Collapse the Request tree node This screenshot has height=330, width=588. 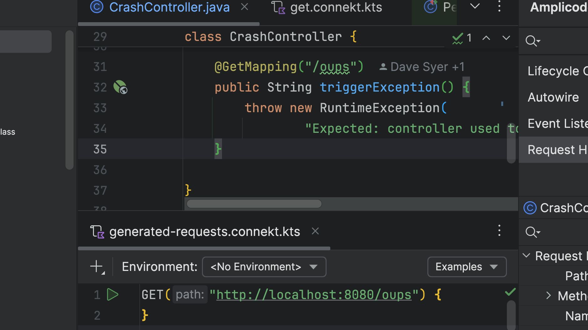[x=527, y=256]
